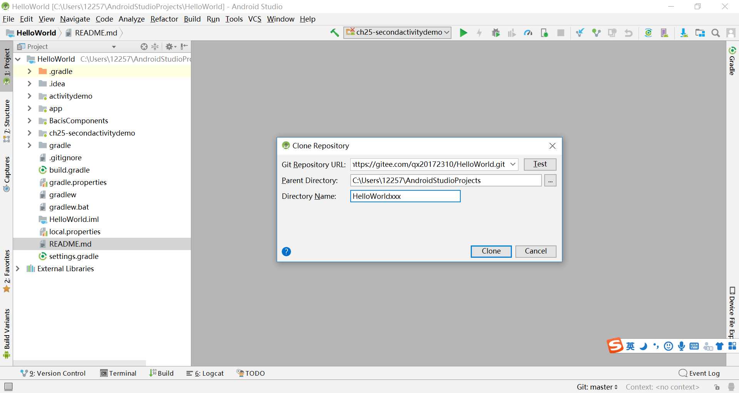This screenshot has height=393, width=739.
Task: Open the Version Control tab
Action: pos(53,373)
